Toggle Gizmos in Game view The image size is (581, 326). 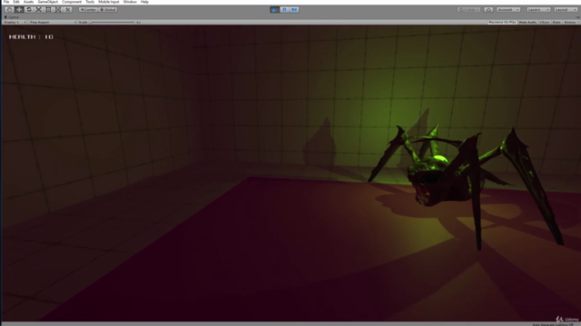[570, 22]
